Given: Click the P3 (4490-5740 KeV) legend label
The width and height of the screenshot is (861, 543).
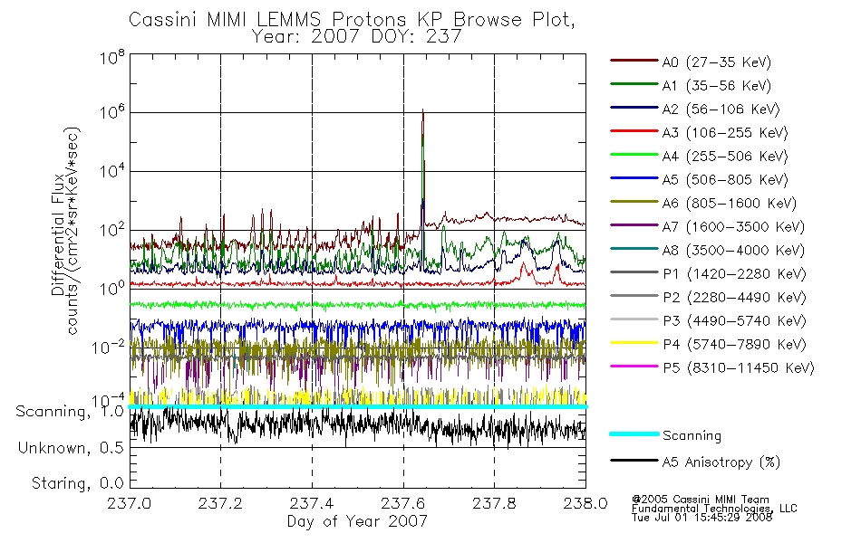Looking at the screenshot, I should (734, 321).
